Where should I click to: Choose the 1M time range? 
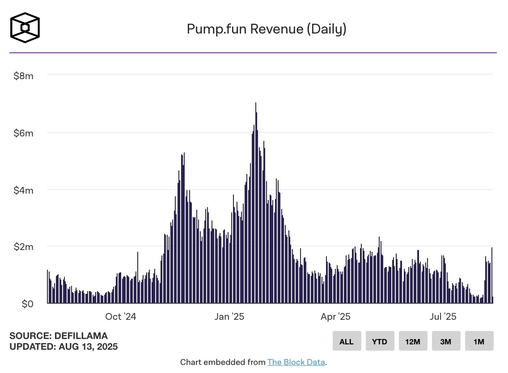click(x=479, y=341)
